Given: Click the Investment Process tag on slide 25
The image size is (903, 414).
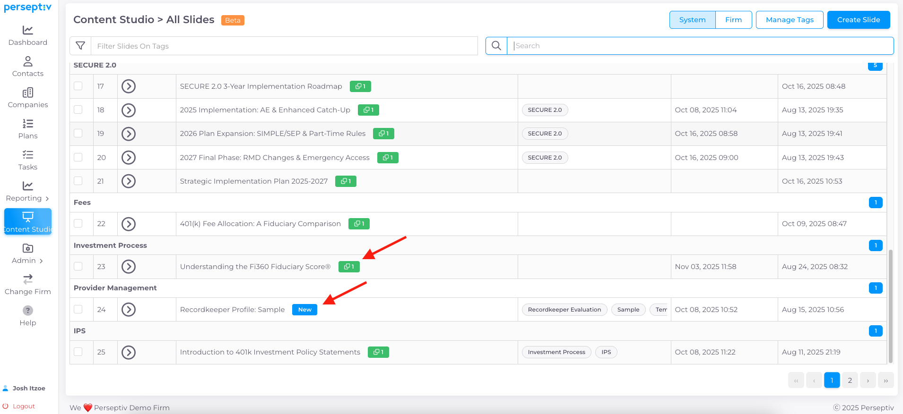Looking at the screenshot, I should pyautogui.click(x=556, y=352).
